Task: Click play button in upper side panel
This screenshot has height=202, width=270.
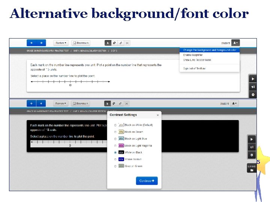Action: (x=253, y=79)
